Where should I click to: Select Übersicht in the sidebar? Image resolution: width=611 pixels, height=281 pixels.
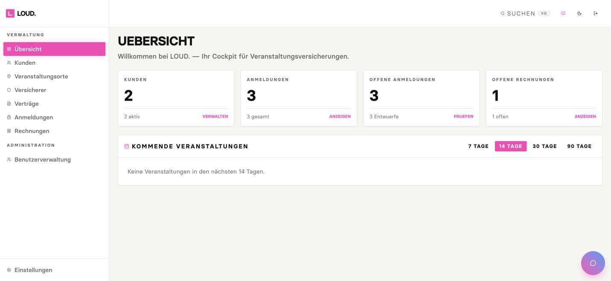54,49
